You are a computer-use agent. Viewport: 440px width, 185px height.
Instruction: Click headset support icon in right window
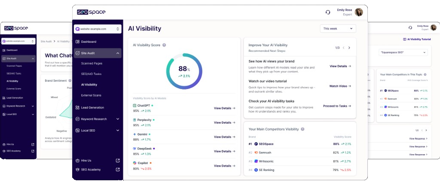(410, 27)
